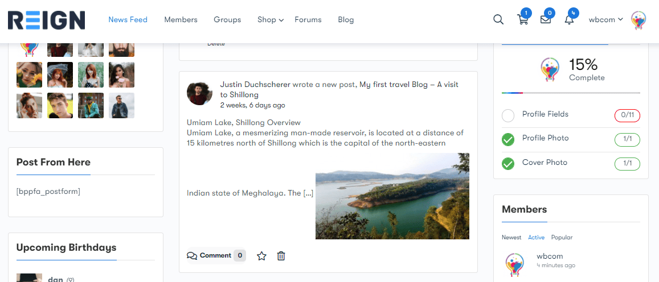Click the Profile Photo green checkmark
The width and height of the screenshot is (659, 282).
pyautogui.click(x=508, y=140)
